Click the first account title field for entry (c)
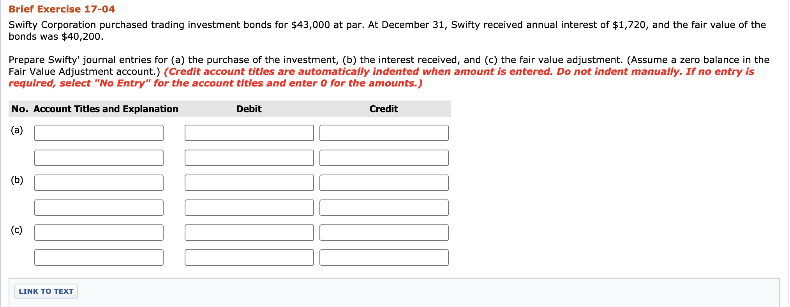Viewport: 790px width, 307px height. [99, 232]
